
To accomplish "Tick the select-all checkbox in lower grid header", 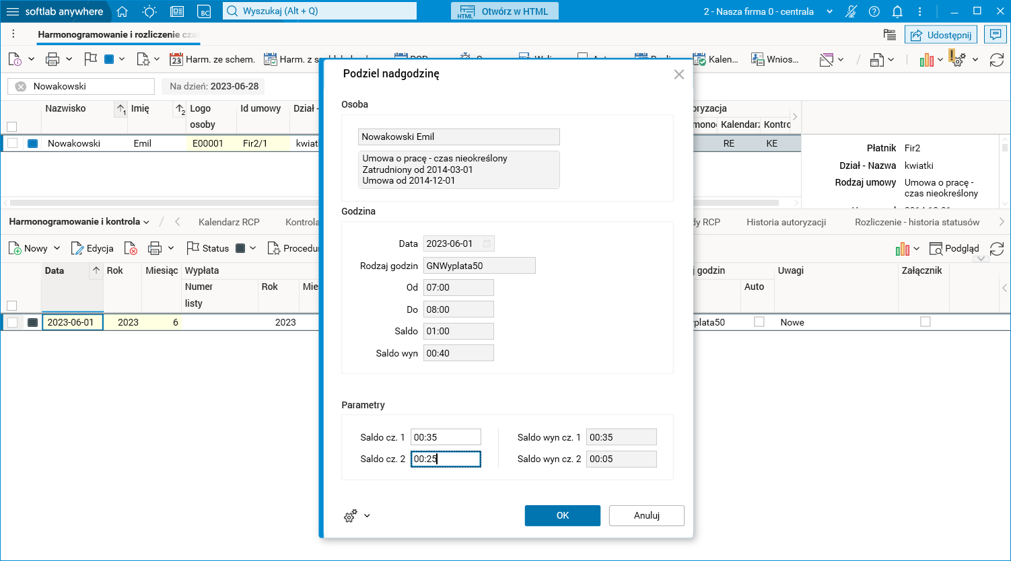I will 11,305.
